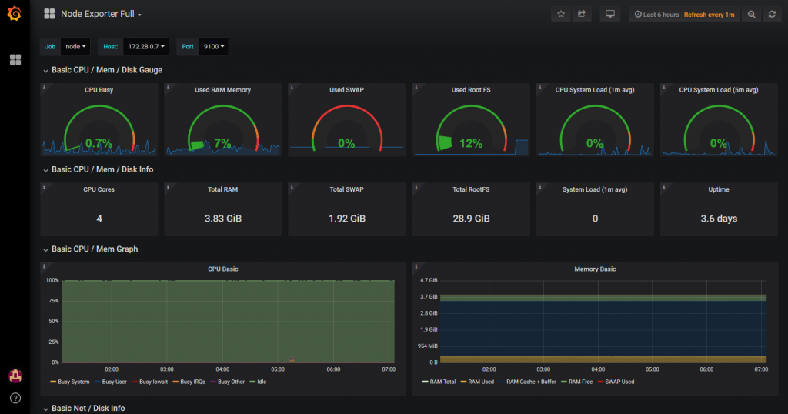The image size is (788, 414).
Task: Open CPU Busy panel title menu
Action: [x=99, y=90]
